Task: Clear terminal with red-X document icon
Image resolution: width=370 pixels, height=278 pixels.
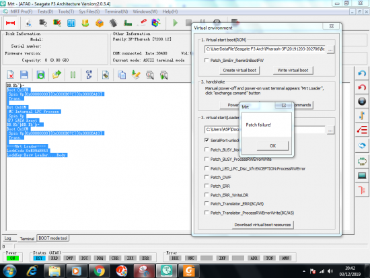Action: click(x=11, y=75)
